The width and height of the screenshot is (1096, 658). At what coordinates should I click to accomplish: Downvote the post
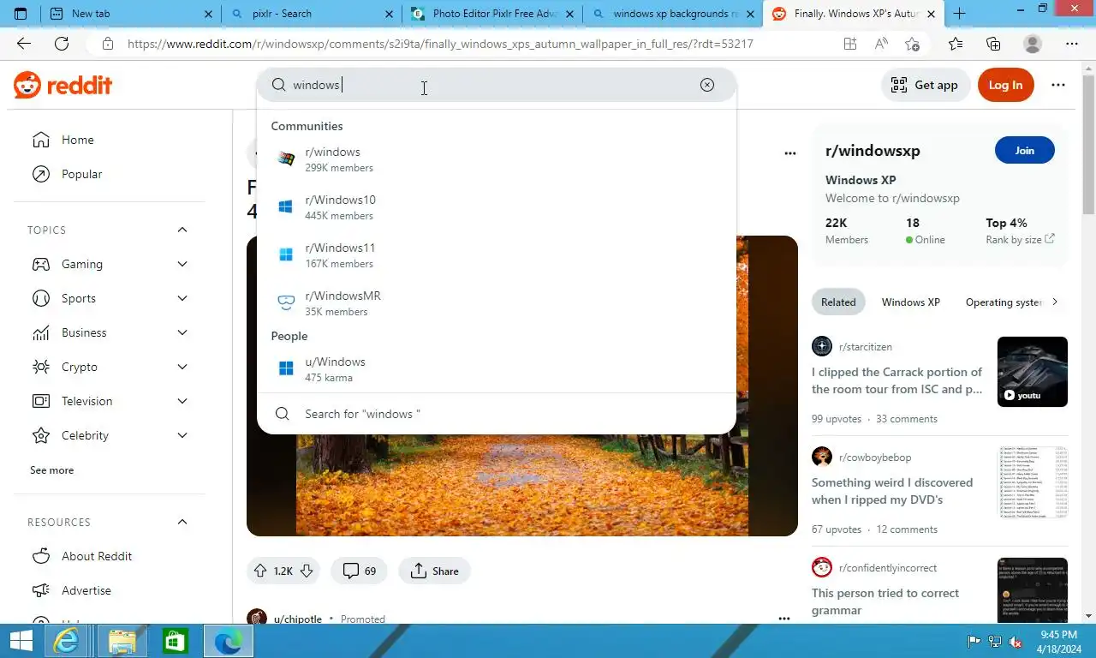(x=307, y=571)
